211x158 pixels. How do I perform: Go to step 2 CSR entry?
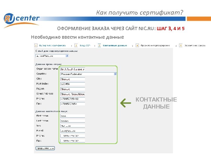pyautogui.click(x=85, y=46)
